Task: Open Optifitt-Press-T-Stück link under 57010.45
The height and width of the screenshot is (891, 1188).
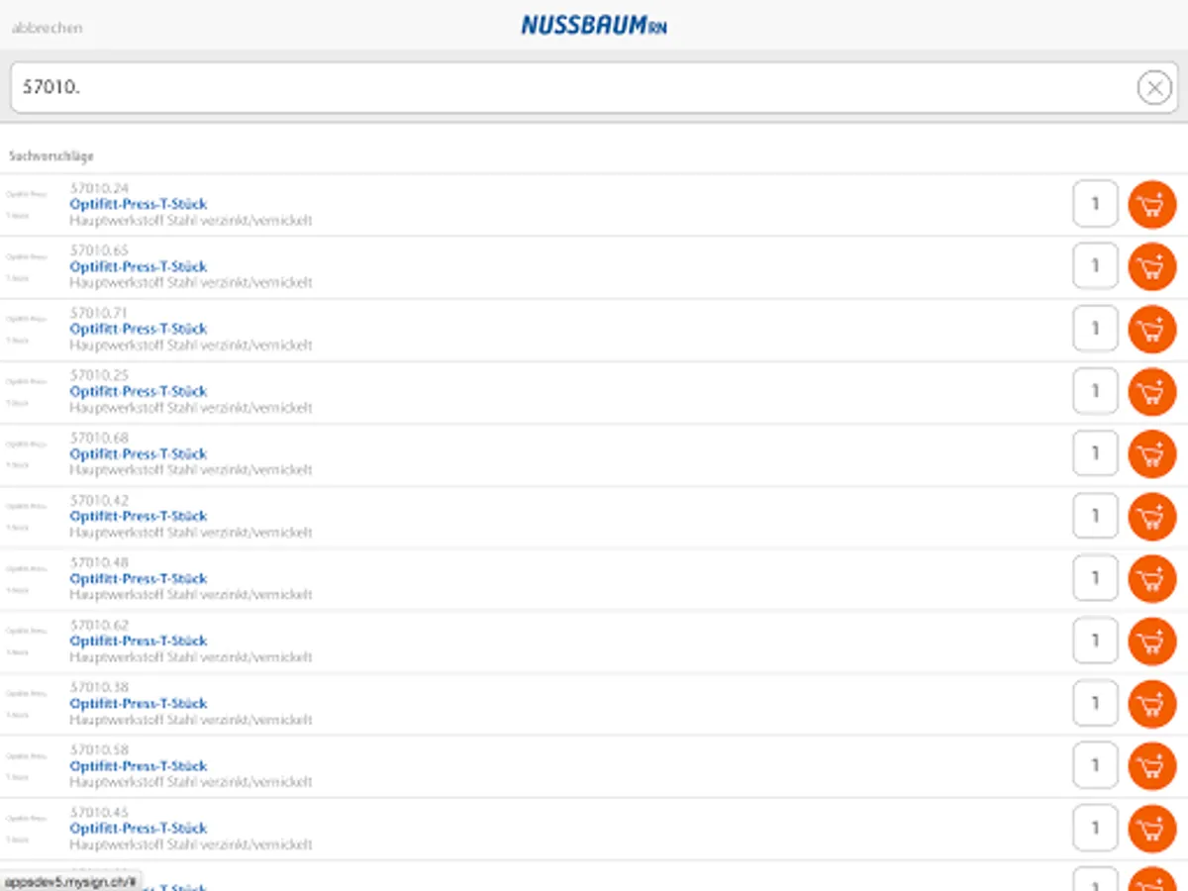Action: coord(139,828)
